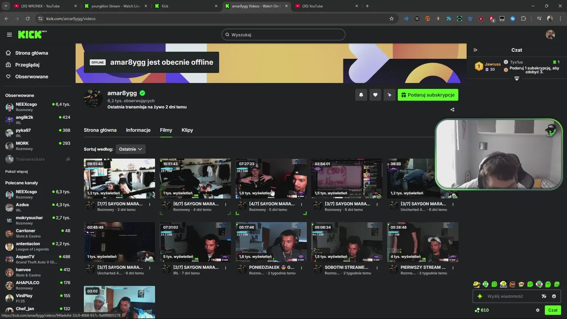Toggle notification bell for amar8ygg
567x319 pixels.
361,95
